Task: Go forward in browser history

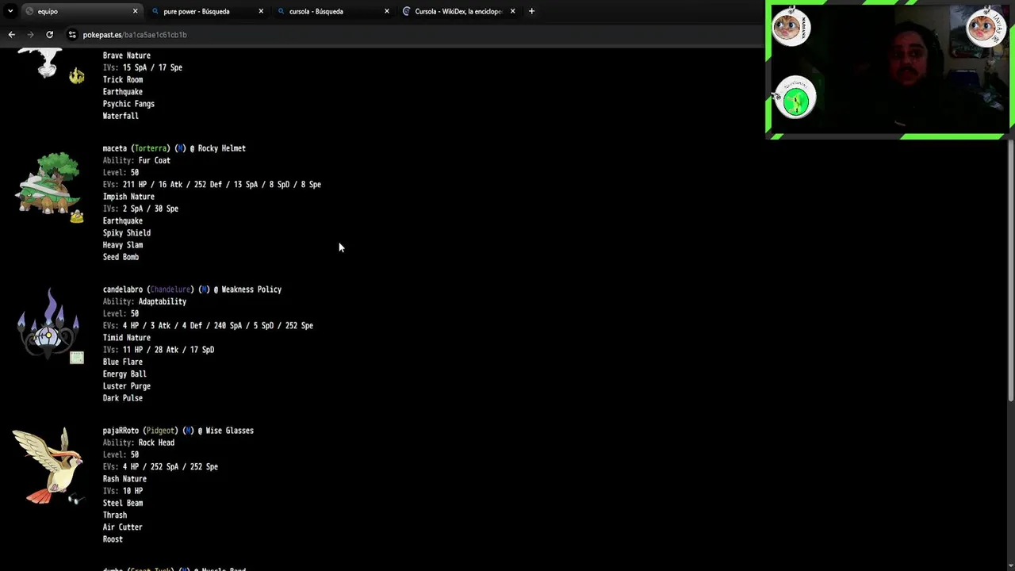Action: point(30,34)
